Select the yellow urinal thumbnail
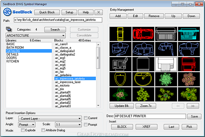 coord(121,79)
